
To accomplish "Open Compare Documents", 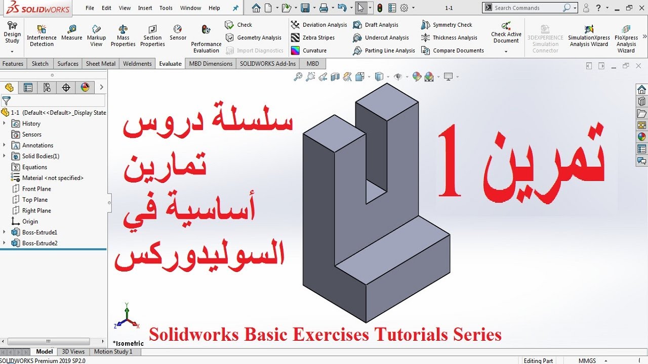I will 452,51.
